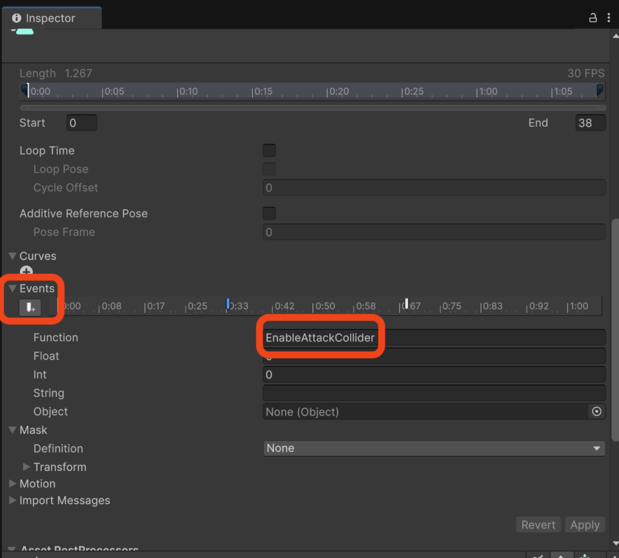Select the Inspector tab
This screenshot has height=558, width=619.
tap(51, 18)
